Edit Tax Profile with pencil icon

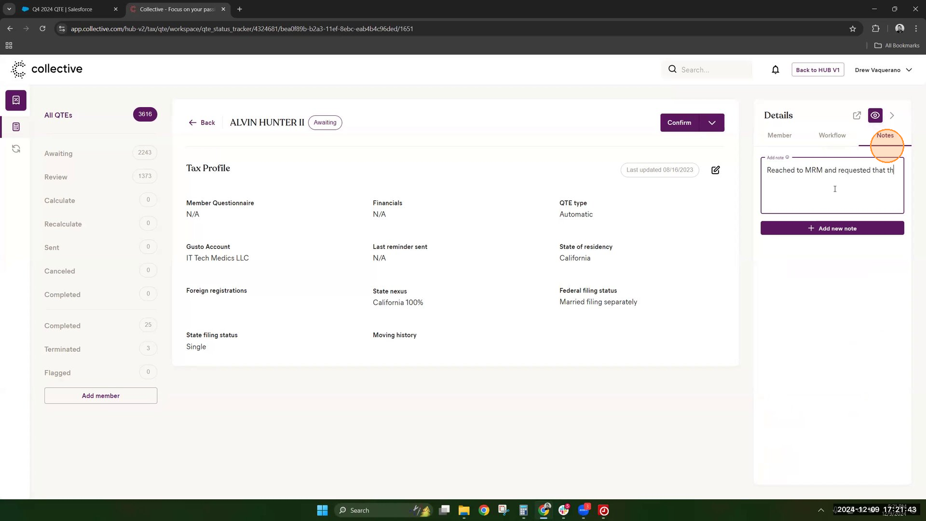pyautogui.click(x=715, y=170)
